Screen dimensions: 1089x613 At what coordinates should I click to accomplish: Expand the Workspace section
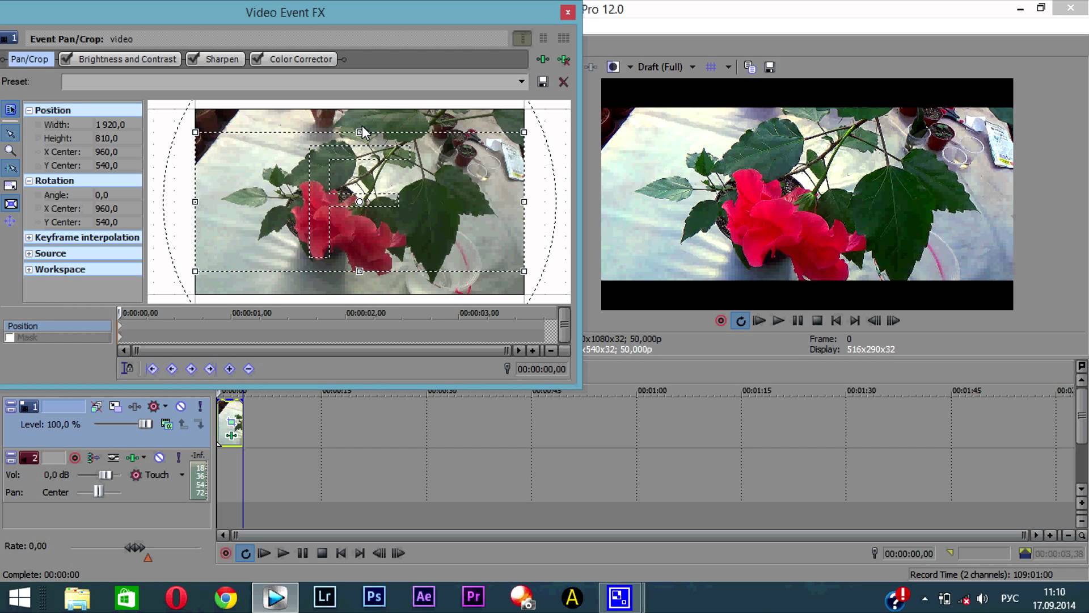(x=28, y=268)
